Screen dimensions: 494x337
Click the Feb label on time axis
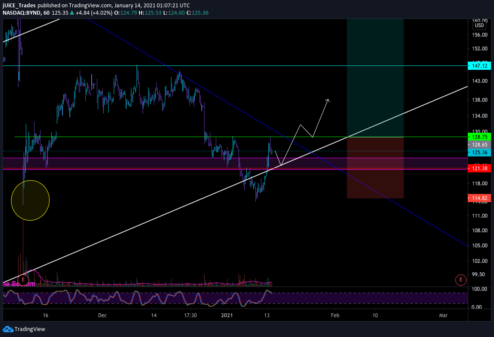pyautogui.click(x=335, y=315)
